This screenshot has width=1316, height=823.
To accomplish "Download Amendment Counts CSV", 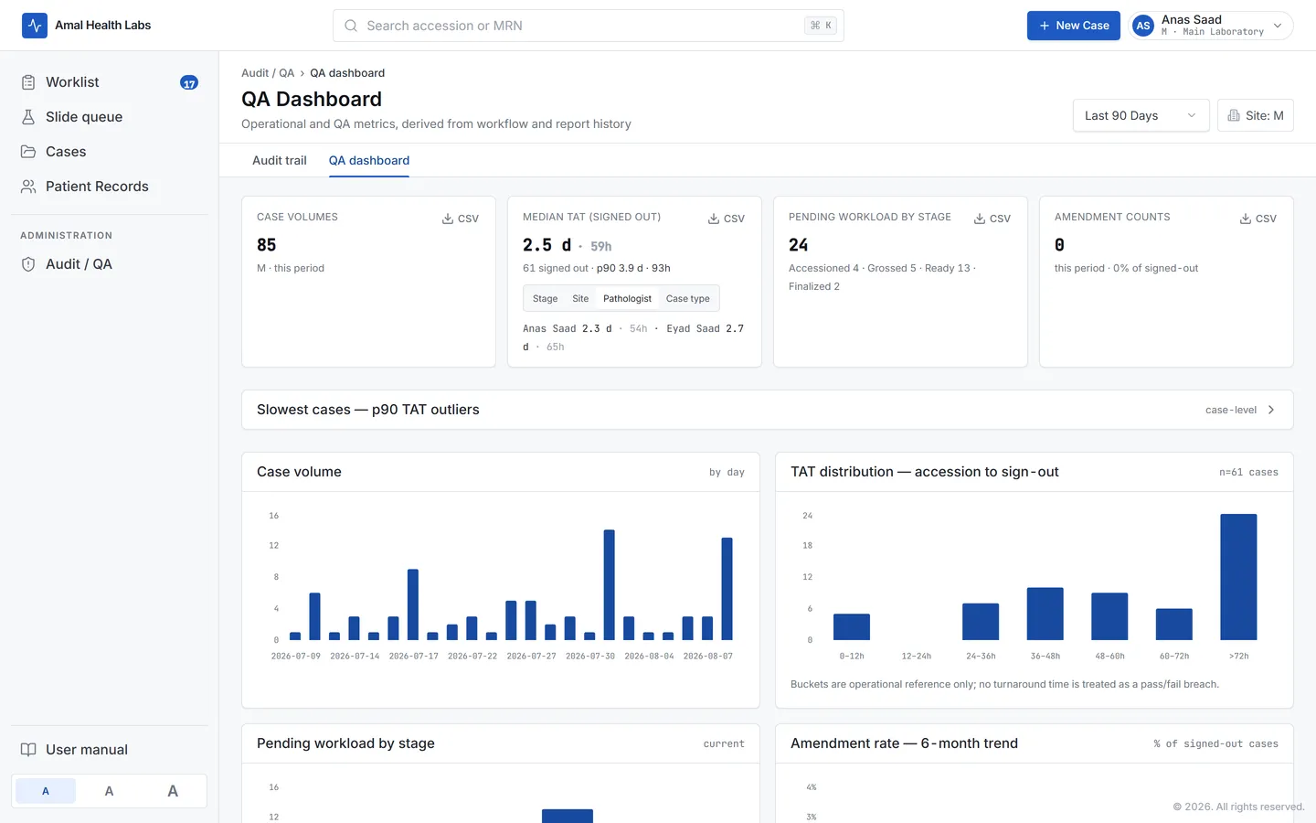I will 1258,219.
